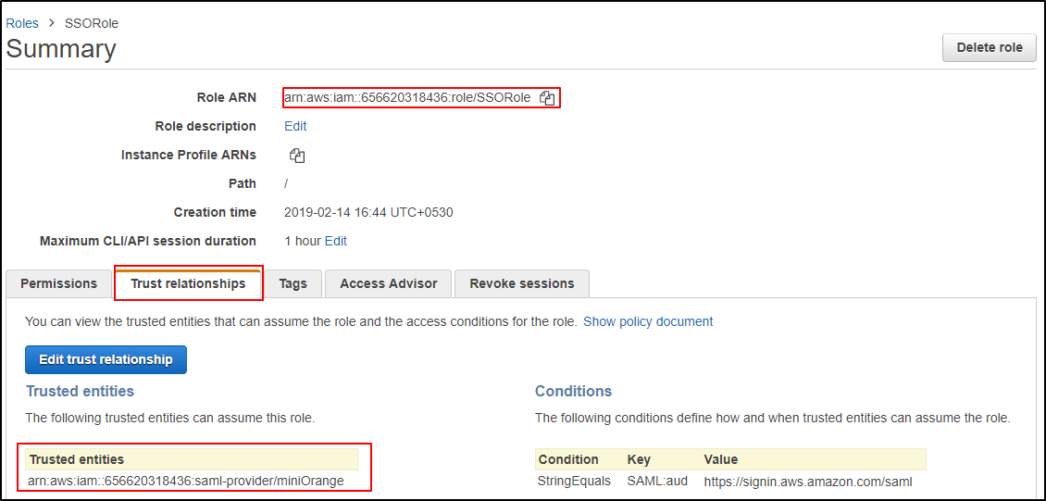Show the policy document

tap(648, 321)
